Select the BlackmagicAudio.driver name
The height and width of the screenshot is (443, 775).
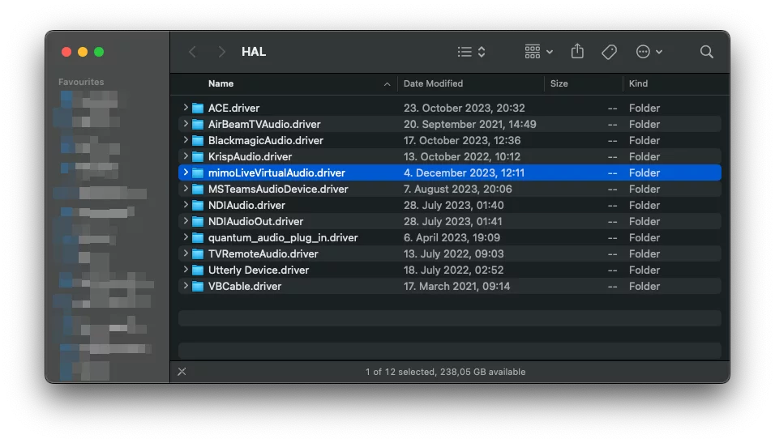(265, 140)
